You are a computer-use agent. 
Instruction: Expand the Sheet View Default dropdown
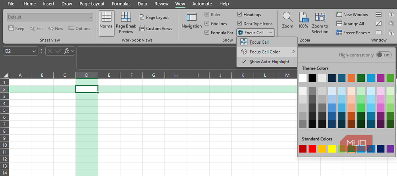[50, 17]
